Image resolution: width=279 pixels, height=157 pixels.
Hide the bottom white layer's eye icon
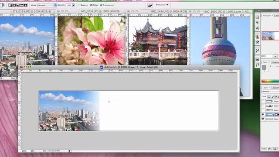pyautogui.click(x=263, y=119)
